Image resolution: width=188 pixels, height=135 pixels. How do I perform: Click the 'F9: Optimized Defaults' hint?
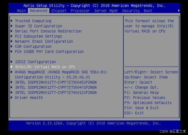(148, 103)
